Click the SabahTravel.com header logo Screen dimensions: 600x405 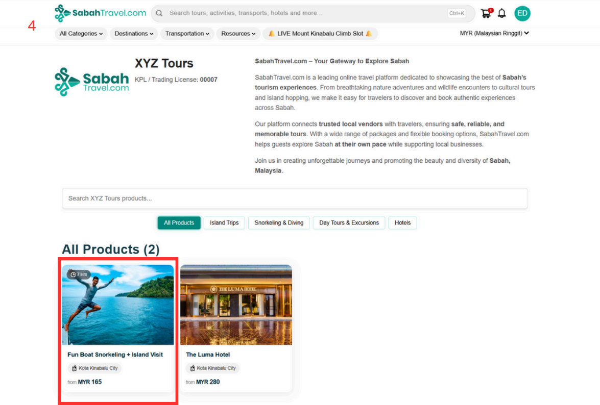pyautogui.click(x=101, y=13)
